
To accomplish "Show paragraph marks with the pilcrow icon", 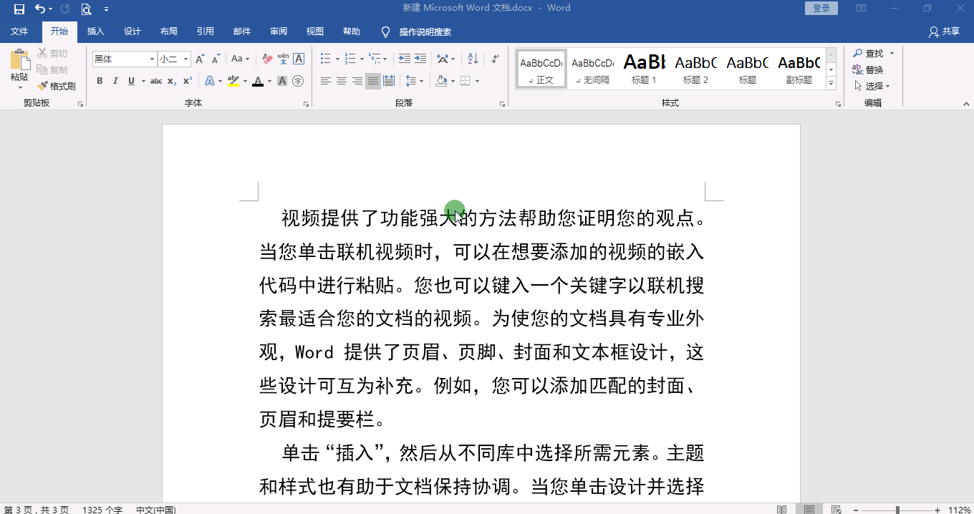I will (495, 59).
